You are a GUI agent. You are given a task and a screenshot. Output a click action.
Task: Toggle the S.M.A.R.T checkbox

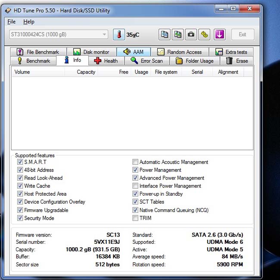coord(20,162)
